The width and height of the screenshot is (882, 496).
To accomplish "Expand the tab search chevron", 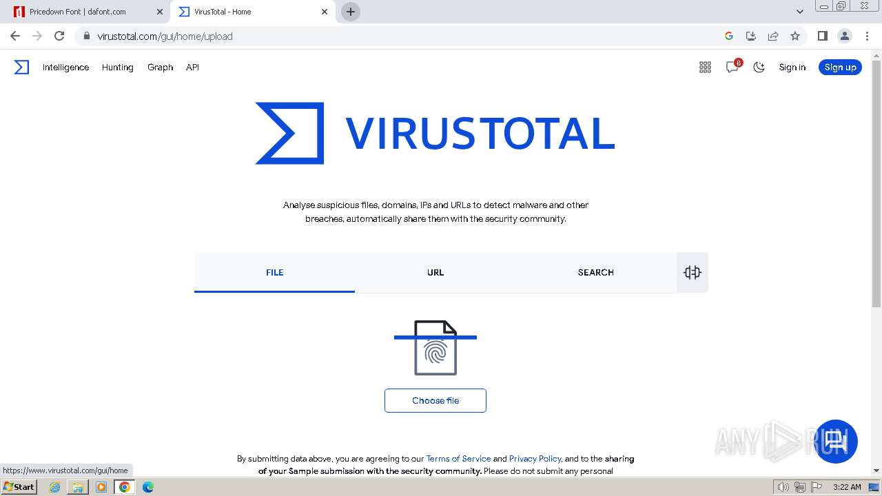I will click(x=800, y=12).
